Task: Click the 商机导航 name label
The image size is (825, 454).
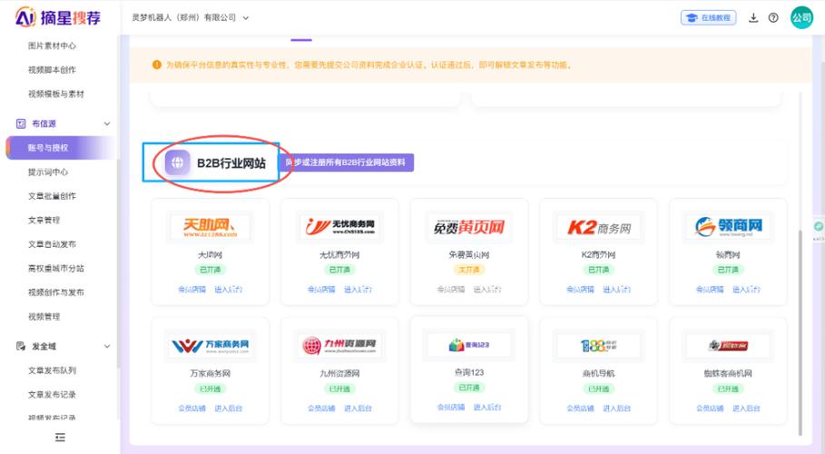Action: [x=599, y=373]
